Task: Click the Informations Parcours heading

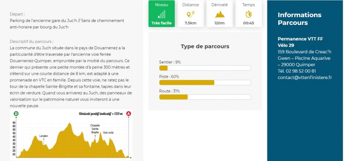Action: tap(299, 19)
